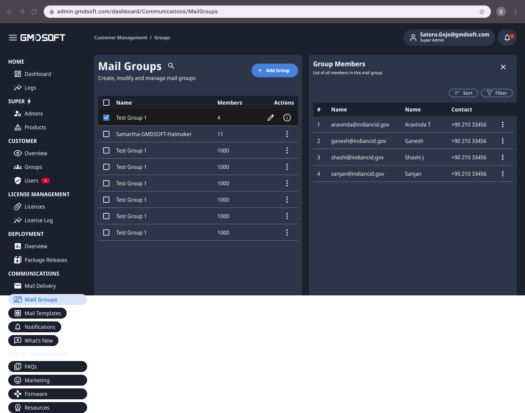Click Customer Management breadcrumb link
The image size is (525, 413).
coord(121,38)
